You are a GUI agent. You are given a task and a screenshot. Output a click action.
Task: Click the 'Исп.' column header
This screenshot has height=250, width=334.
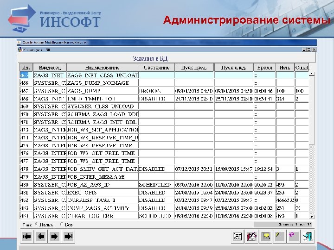point(285,68)
